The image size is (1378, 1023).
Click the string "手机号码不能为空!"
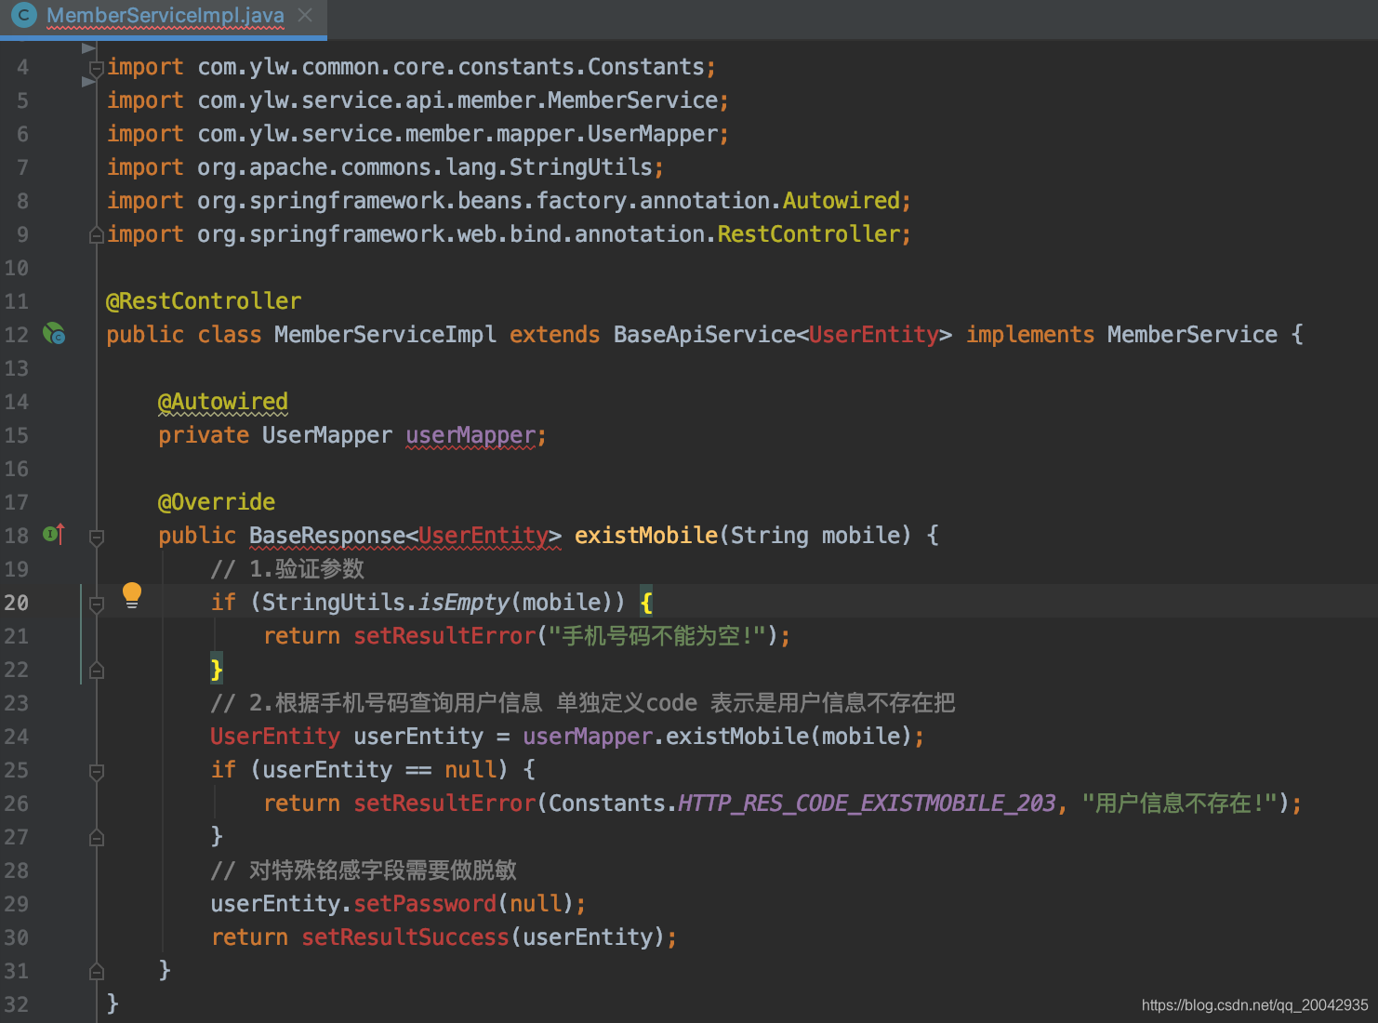point(658,636)
